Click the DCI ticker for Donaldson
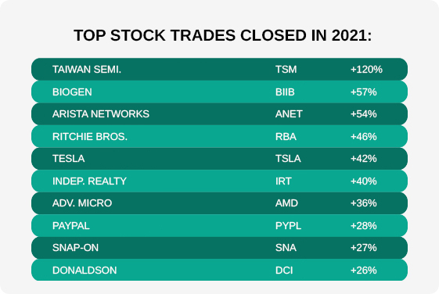This screenshot has height=294, width=439. click(284, 271)
